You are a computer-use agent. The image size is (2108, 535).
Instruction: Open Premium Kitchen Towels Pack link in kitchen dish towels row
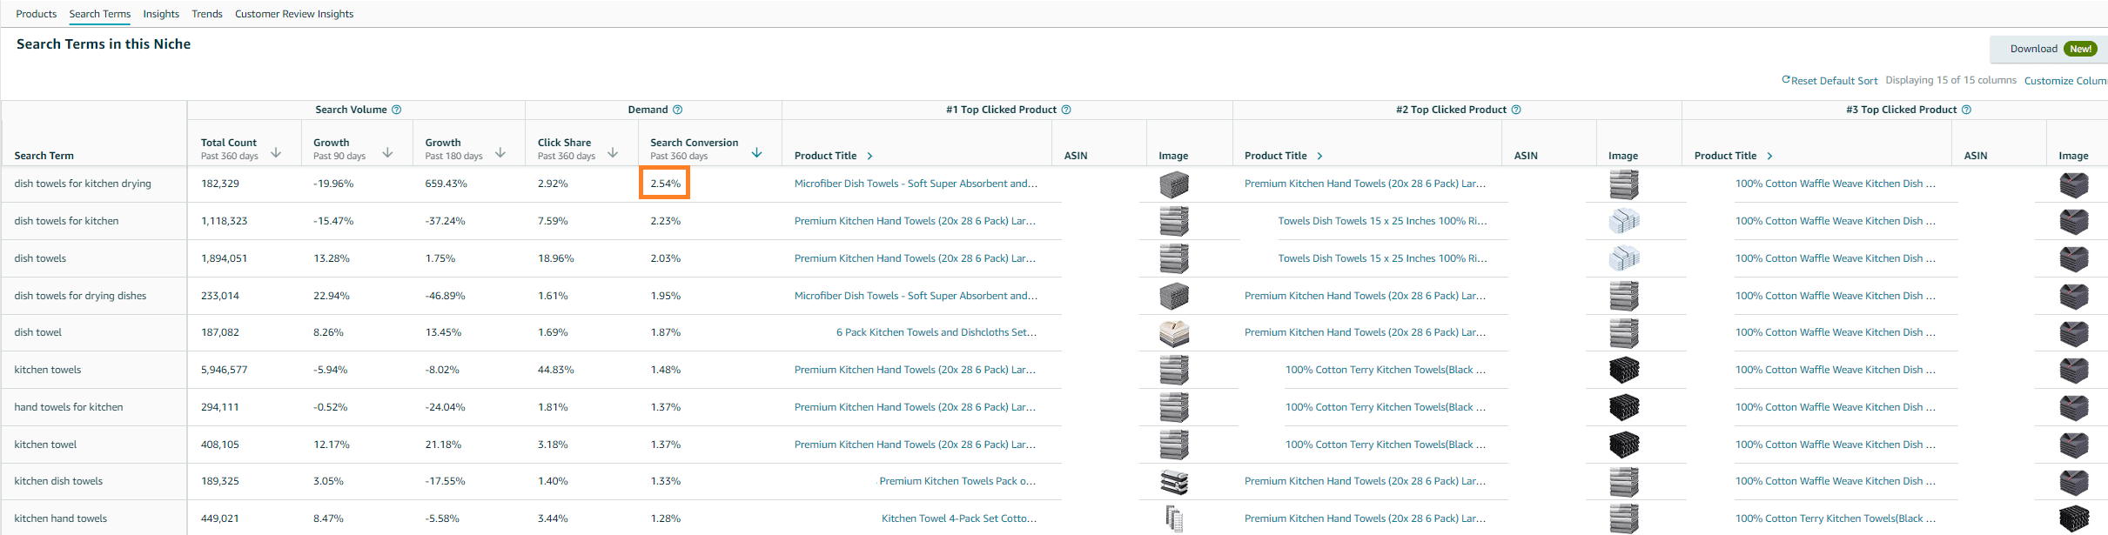957,481
